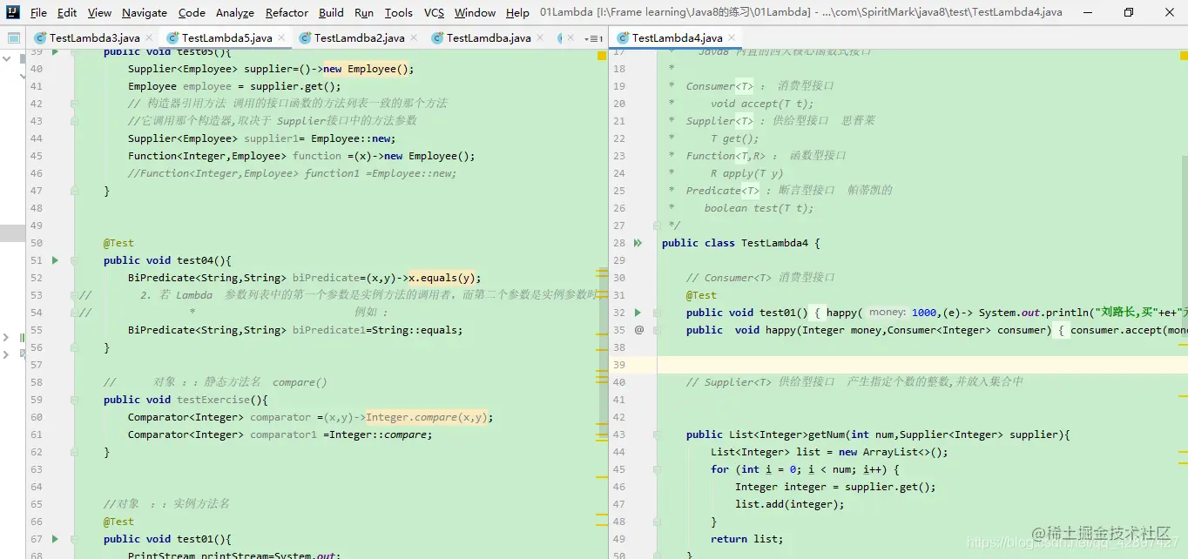Open the Help menu
The height and width of the screenshot is (559, 1188).
tap(517, 12)
